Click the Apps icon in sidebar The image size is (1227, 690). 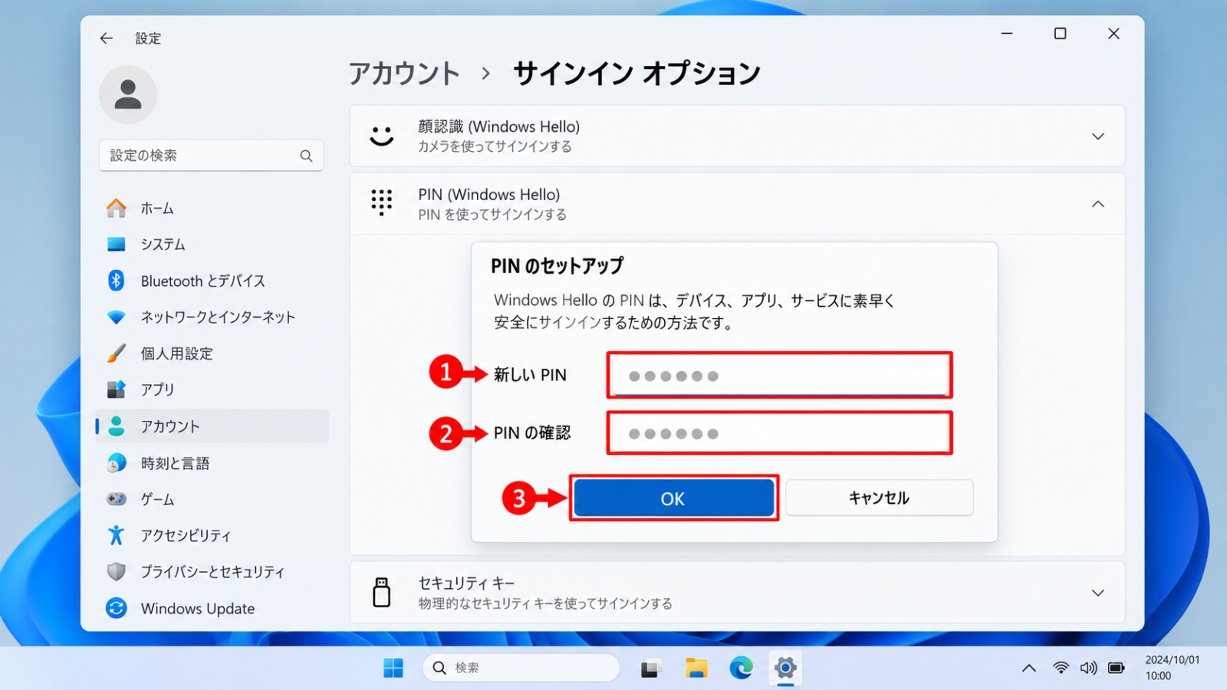[117, 389]
